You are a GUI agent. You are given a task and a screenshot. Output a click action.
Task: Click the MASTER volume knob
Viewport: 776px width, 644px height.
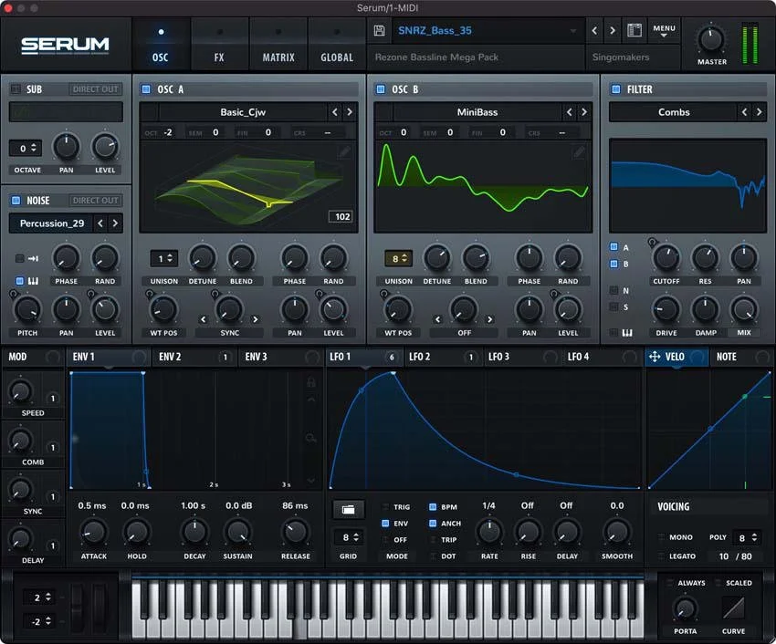point(711,39)
